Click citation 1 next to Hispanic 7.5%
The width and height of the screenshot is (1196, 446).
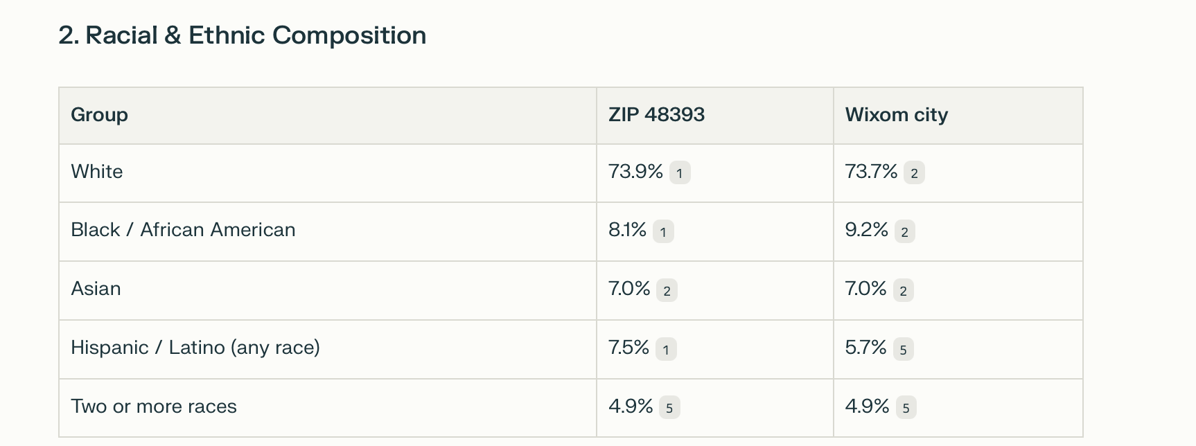666,350
